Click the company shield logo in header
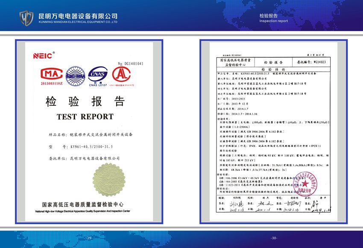 [26, 18]
